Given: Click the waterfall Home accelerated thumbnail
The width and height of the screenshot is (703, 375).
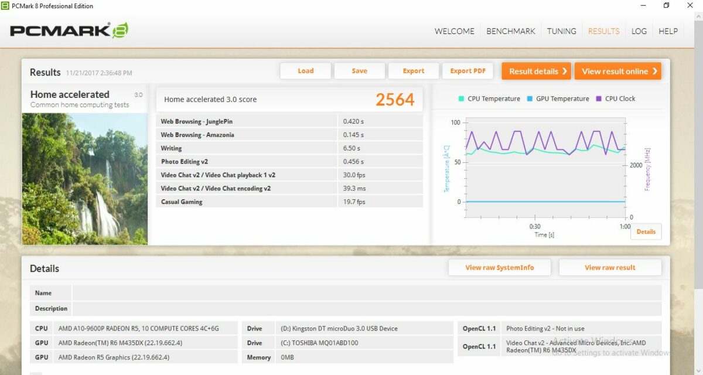Looking at the screenshot, I should [85, 179].
